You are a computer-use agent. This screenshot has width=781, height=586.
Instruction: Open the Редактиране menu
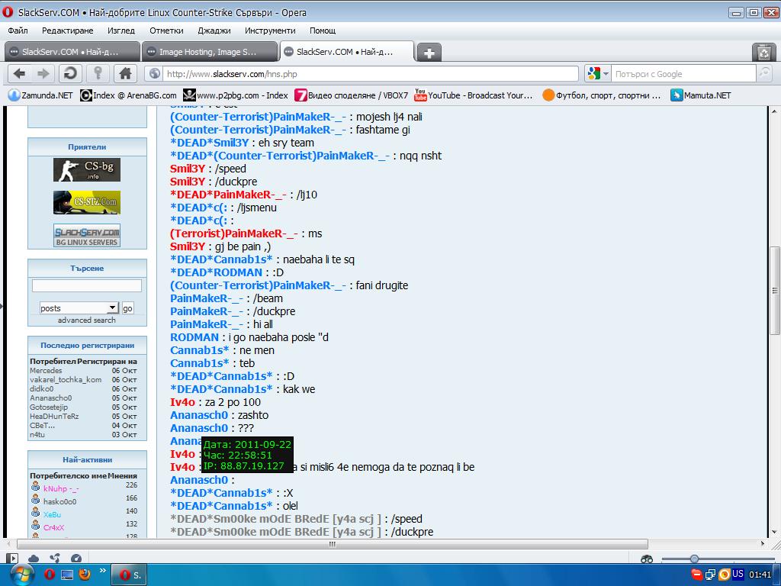(67, 31)
